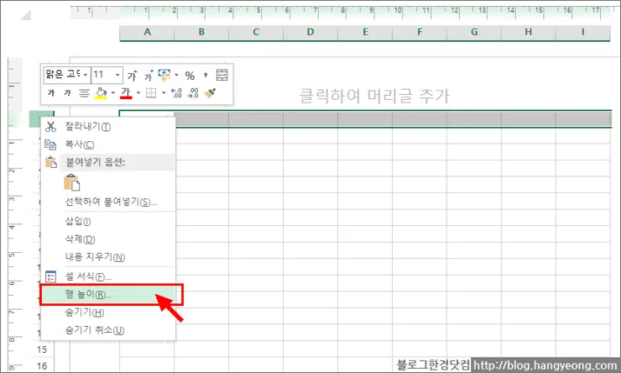
Task: Select column D header
Action: point(310,33)
